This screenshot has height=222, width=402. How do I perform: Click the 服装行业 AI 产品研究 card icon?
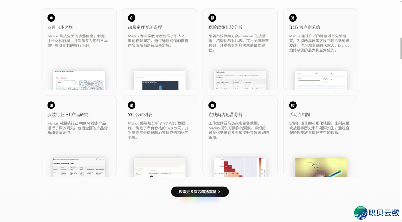51,105
